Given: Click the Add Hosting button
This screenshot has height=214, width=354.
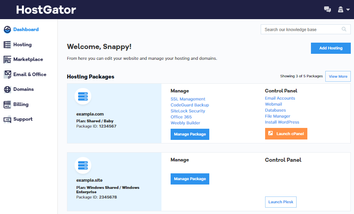Looking at the screenshot, I should [x=331, y=48].
